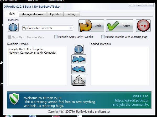Check Exlude Tweaks with Warning Flag
This screenshot has height=117, width=157.
pyautogui.click(x=103, y=37)
